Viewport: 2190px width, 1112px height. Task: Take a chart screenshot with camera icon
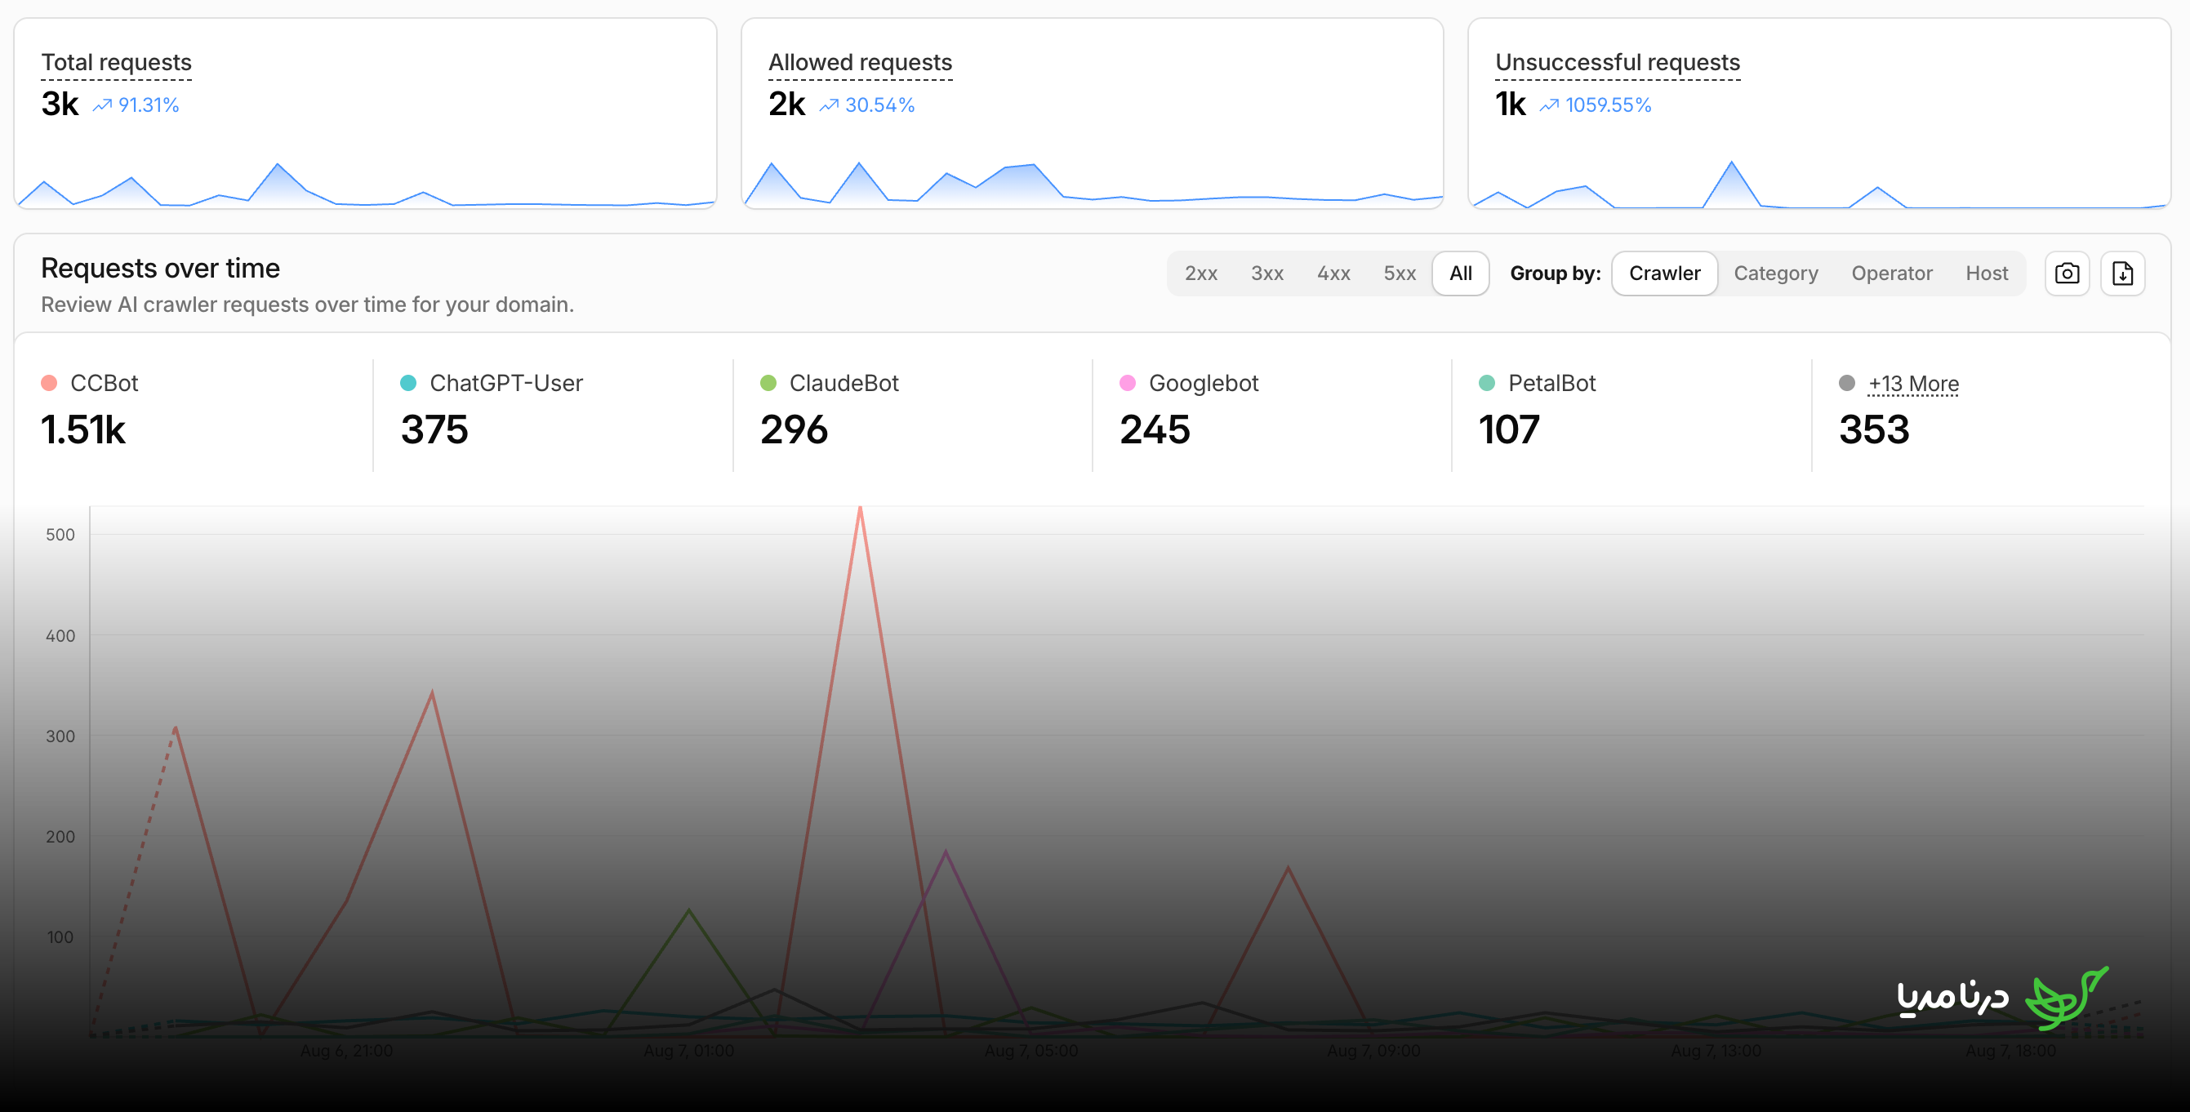pos(2067,274)
